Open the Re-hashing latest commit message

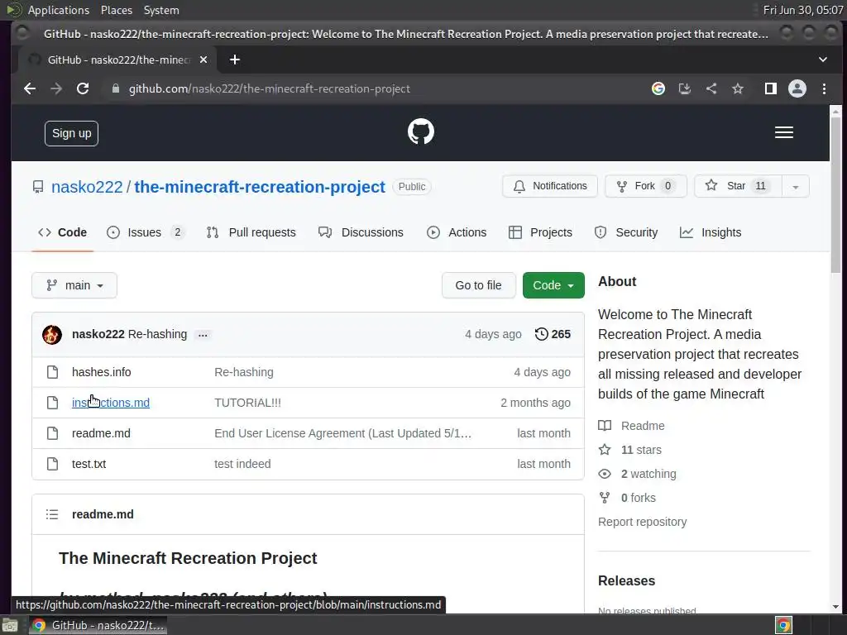(157, 334)
